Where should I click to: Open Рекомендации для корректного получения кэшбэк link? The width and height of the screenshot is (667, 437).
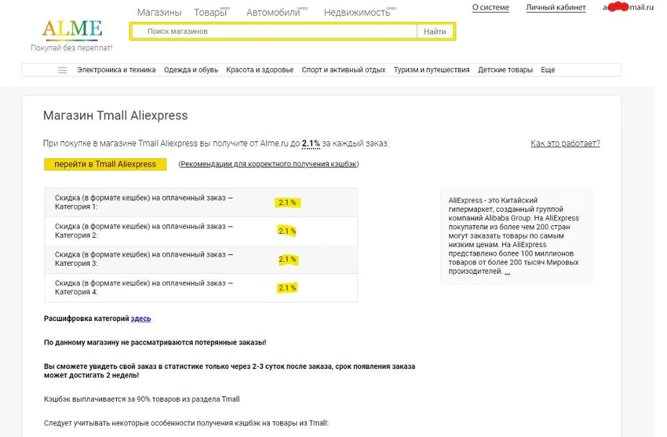coord(268,164)
